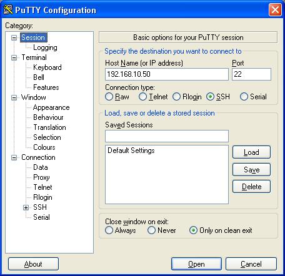Collapse the Session tree node
Screen dimensions: 285x276
pos(14,37)
